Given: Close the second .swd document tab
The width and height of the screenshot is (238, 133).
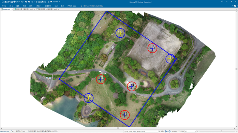Looking at the screenshot, I should (x=34, y=9).
